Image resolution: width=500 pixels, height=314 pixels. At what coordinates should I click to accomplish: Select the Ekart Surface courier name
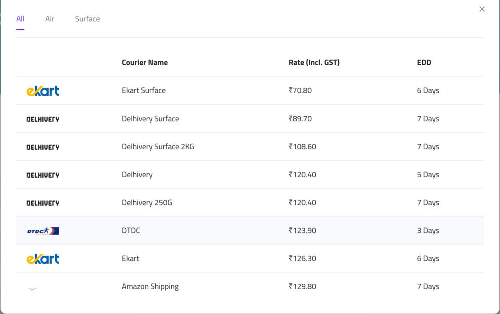(144, 90)
